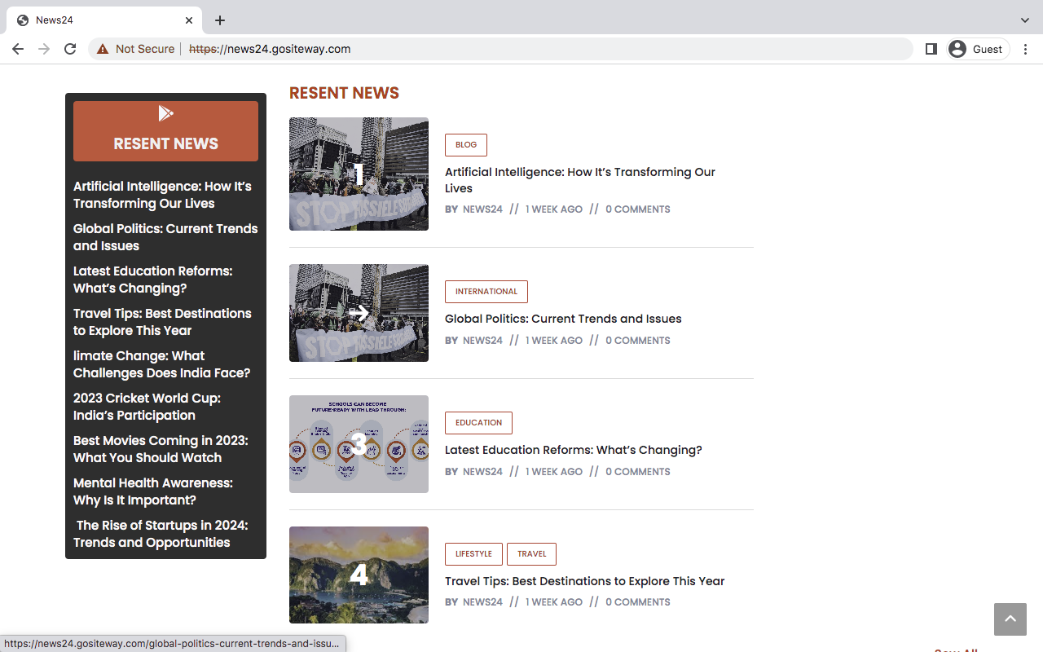Screen dimensions: 1043x652
Task: Click 1 WEEK AGO under Education Reforms article
Action: (x=554, y=472)
